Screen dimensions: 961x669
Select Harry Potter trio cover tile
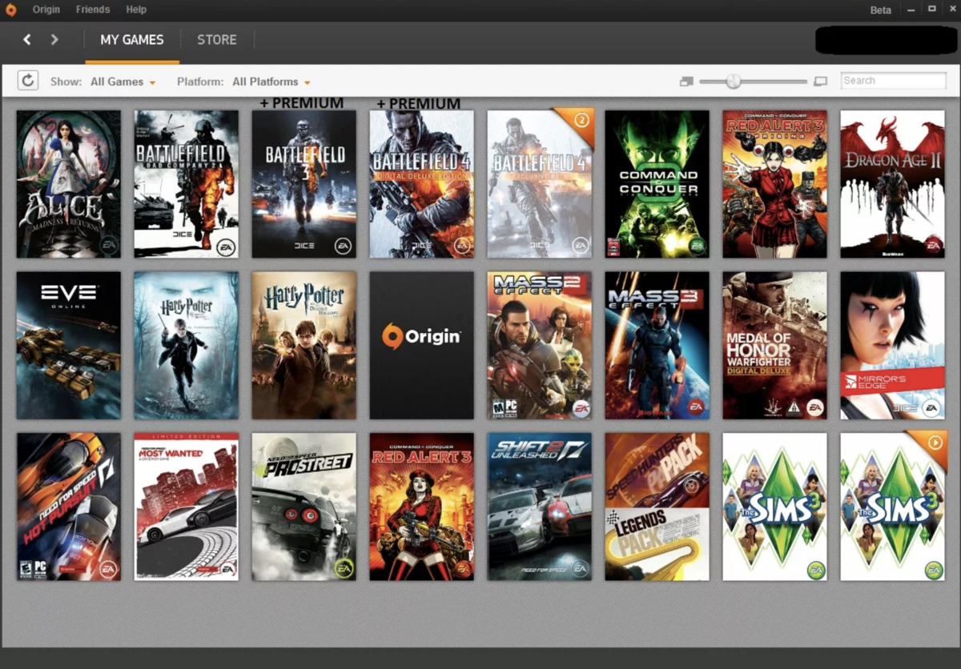304,346
